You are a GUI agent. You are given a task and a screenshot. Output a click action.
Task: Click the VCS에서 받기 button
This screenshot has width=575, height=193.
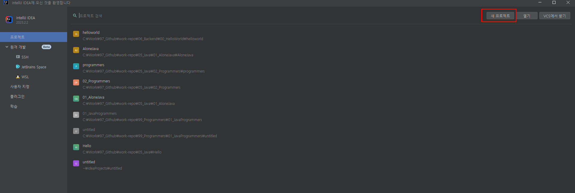[555, 16]
